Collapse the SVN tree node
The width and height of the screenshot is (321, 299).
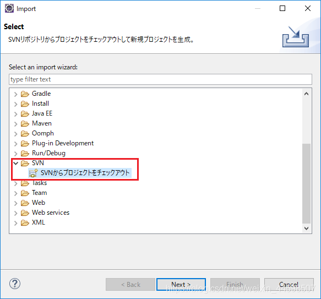pos(16,163)
